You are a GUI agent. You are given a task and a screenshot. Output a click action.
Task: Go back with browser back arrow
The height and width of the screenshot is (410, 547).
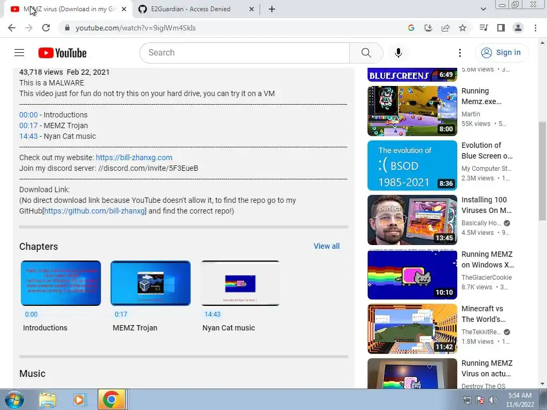coord(12,28)
